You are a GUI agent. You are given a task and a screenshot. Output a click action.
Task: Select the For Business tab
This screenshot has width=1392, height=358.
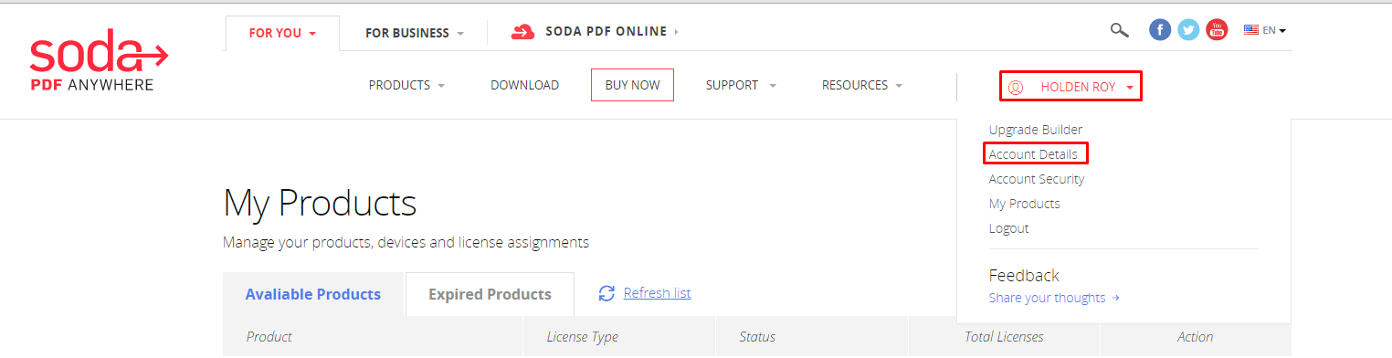414,33
